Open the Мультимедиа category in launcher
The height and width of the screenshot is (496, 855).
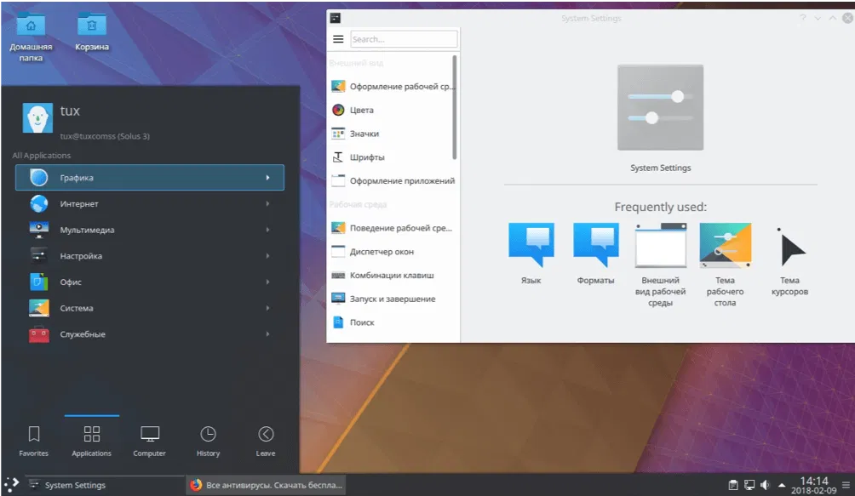(x=149, y=230)
